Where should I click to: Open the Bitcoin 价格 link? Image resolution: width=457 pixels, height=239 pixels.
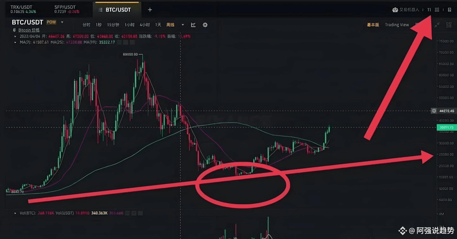point(29,30)
